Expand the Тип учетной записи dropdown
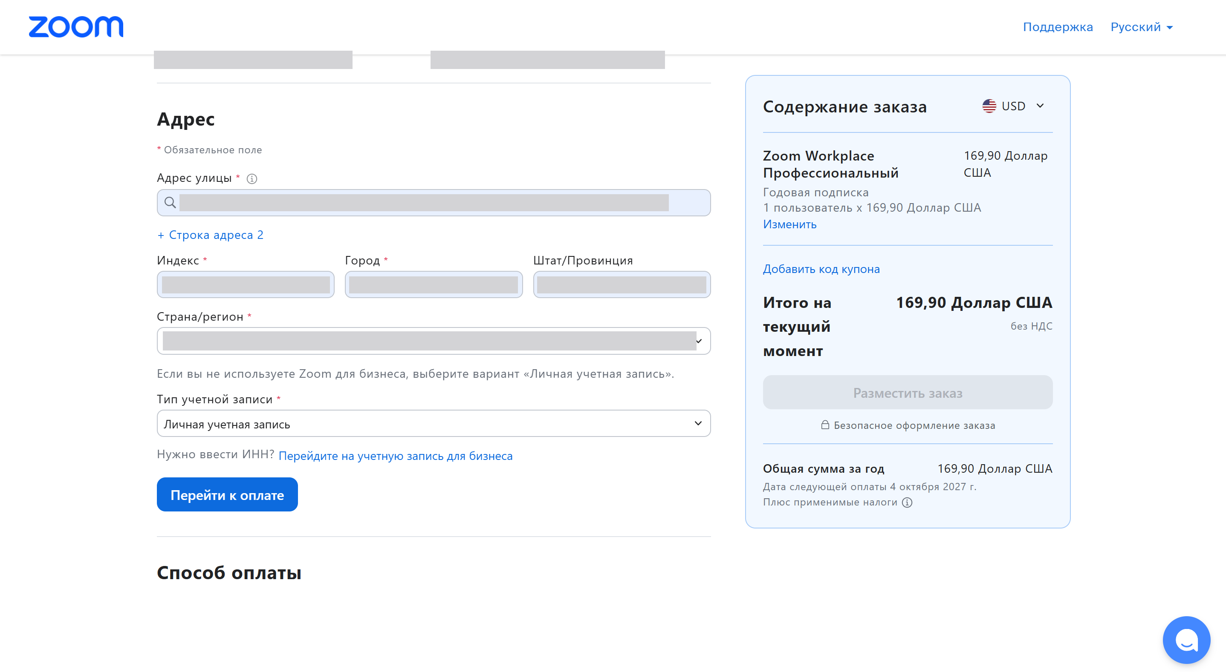Image resolution: width=1226 pixels, height=672 pixels. (434, 424)
